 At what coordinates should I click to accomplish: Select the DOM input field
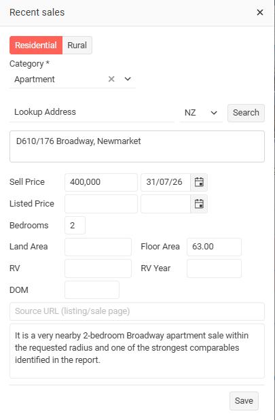92,290
